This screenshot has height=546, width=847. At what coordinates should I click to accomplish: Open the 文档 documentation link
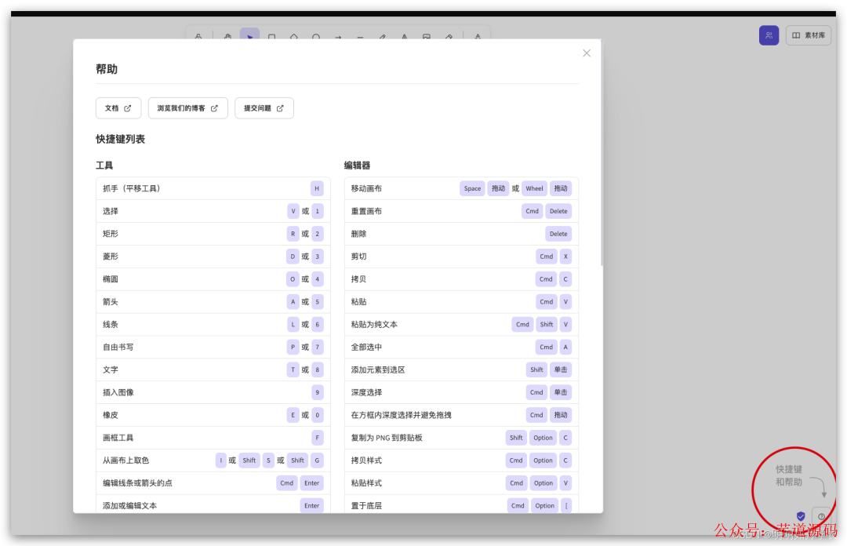pos(118,108)
